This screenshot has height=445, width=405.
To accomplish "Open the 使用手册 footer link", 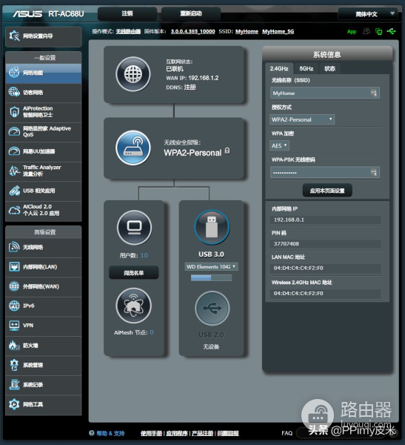I will (x=151, y=433).
